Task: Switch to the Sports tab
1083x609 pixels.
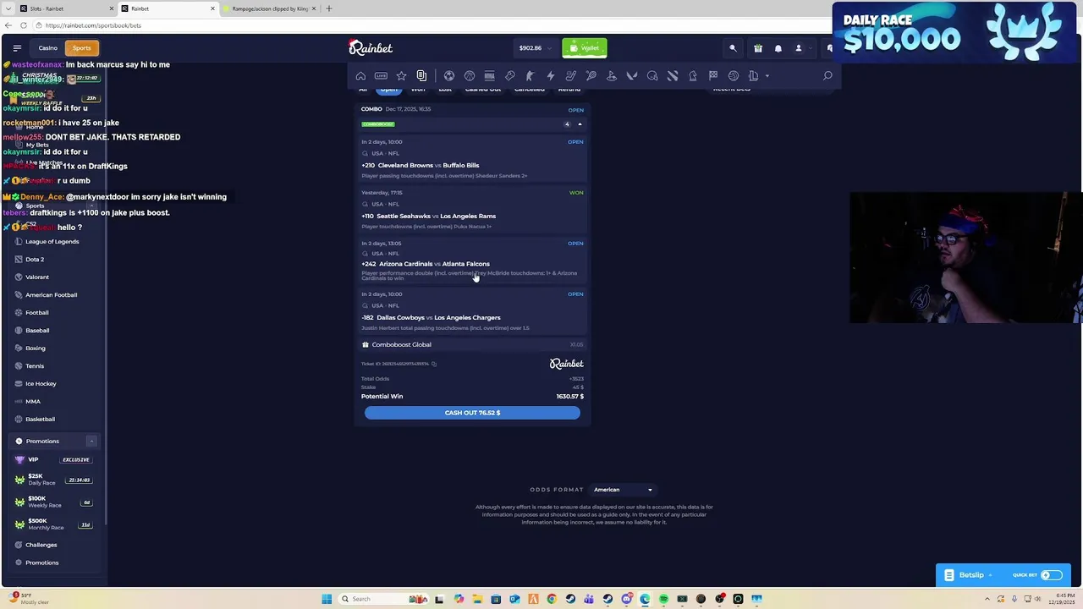Action: pyautogui.click(x=81, y=48)
